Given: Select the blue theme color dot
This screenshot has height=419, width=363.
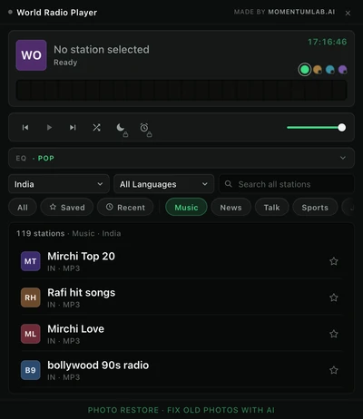Looking at the screenshot, I should tap(330, 70).
